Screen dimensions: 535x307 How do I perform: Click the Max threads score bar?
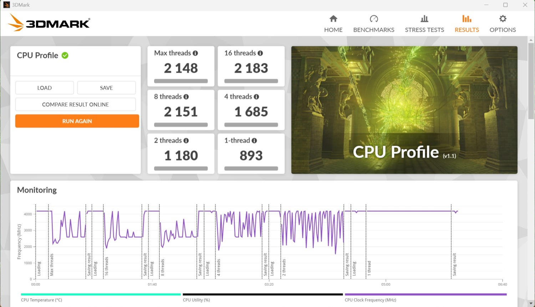[181, 81]
